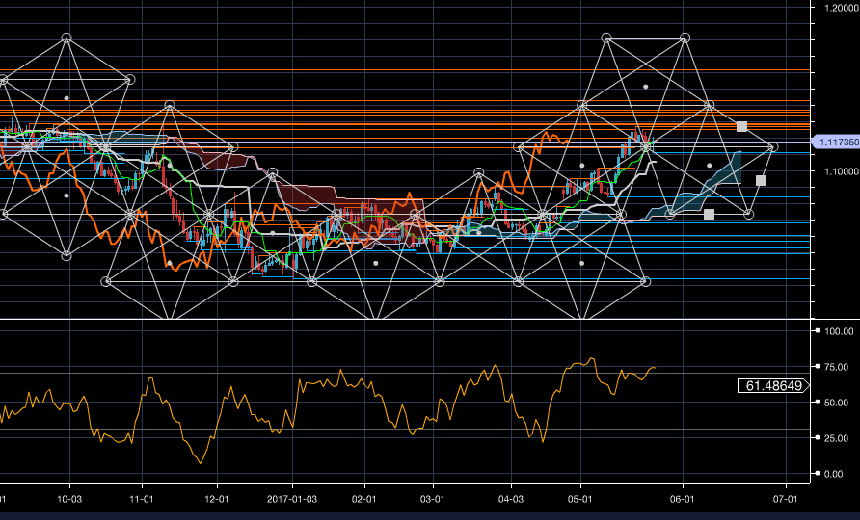Click the 25.00 oscillator scale label

837,438
